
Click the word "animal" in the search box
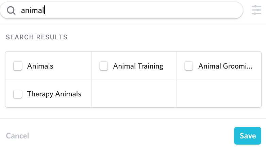point(32,11)
